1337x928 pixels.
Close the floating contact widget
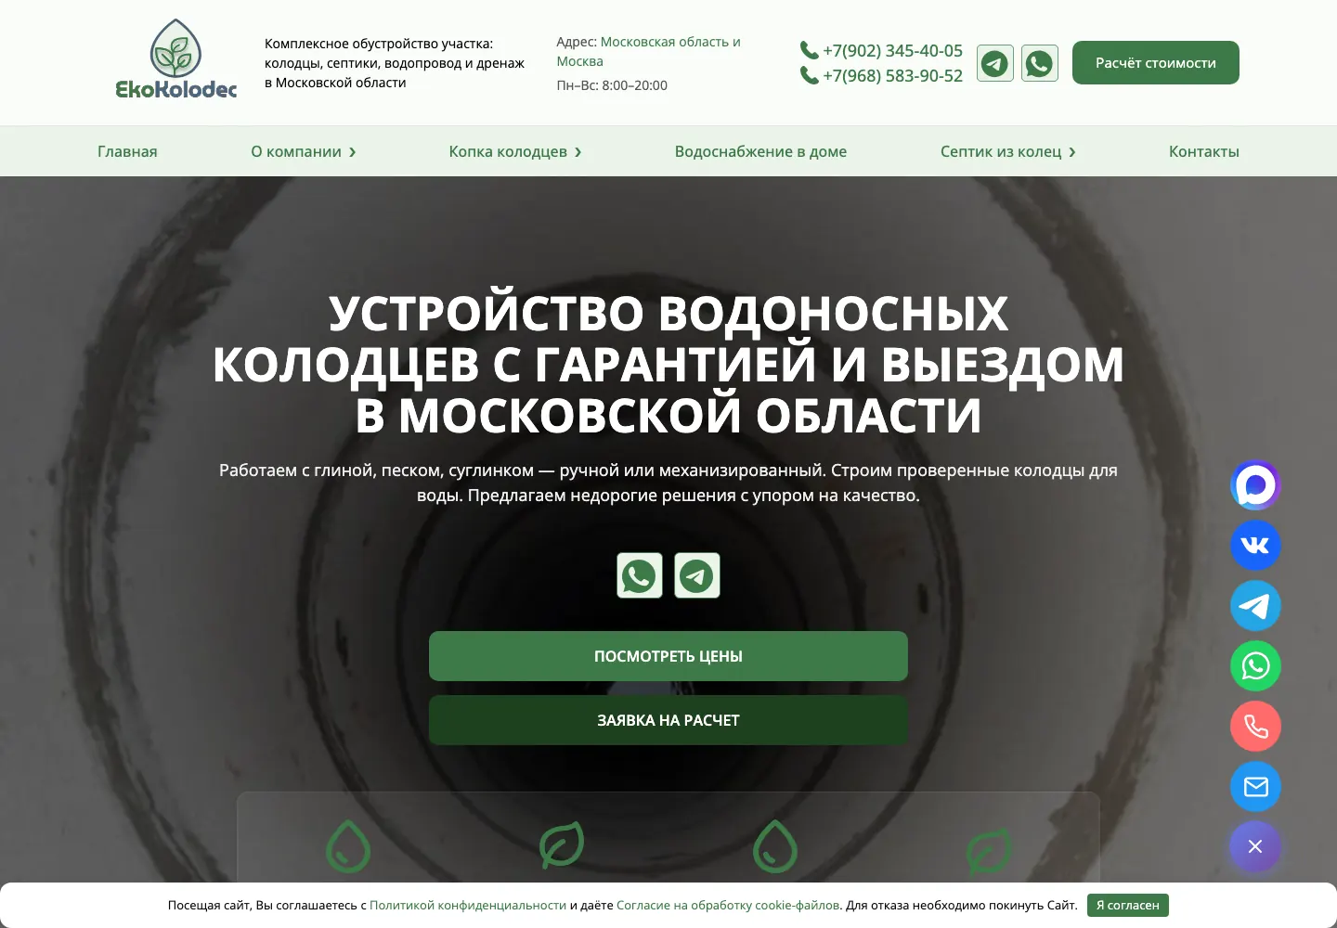point(1255,846)
